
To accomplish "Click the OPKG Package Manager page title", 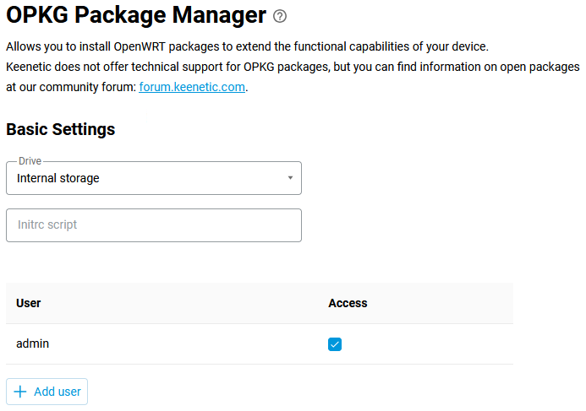I will pyautogui.click(x=135, y=15).
